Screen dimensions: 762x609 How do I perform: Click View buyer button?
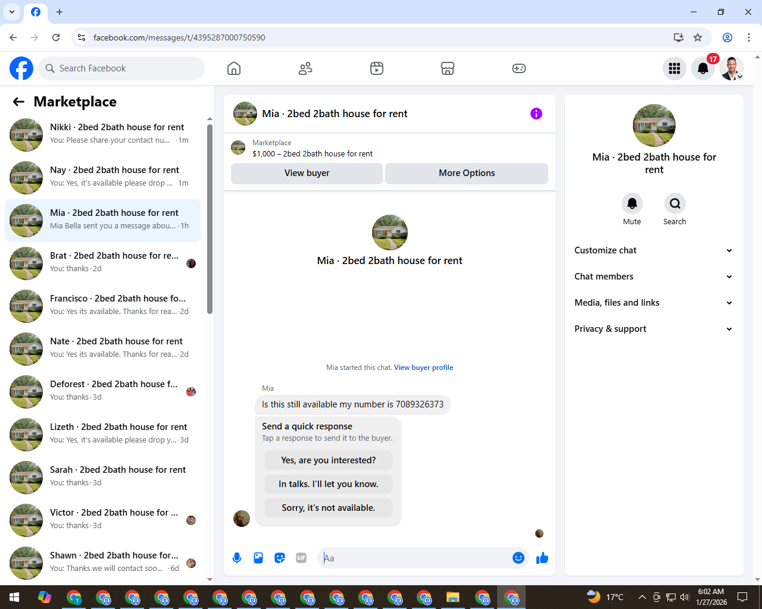coord(307,173)
